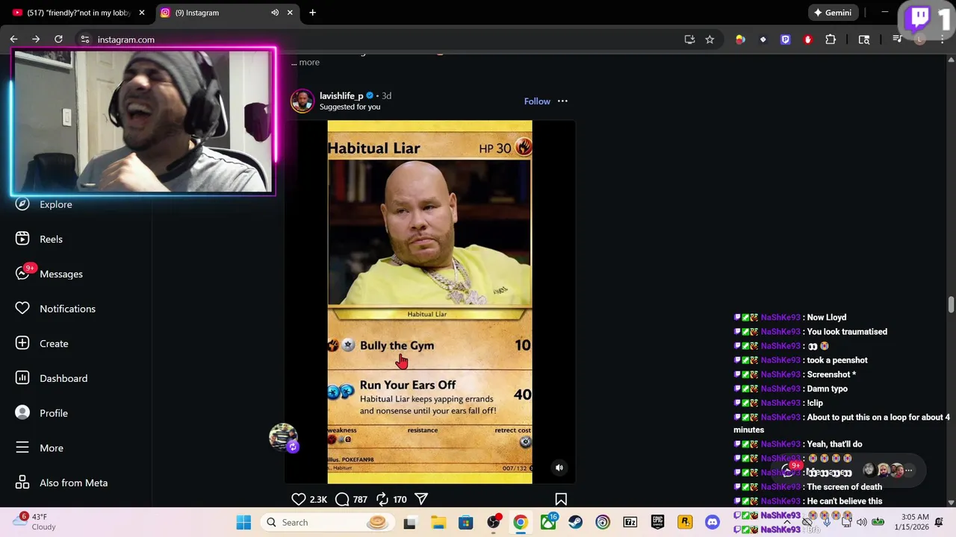Toggle video sound on the post
The image size is (956, 537).
[x=559, y=468]
